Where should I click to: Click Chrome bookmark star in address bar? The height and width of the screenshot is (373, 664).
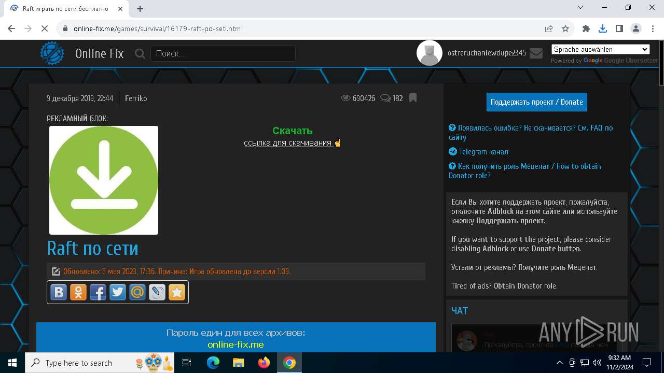click(565, 28)
